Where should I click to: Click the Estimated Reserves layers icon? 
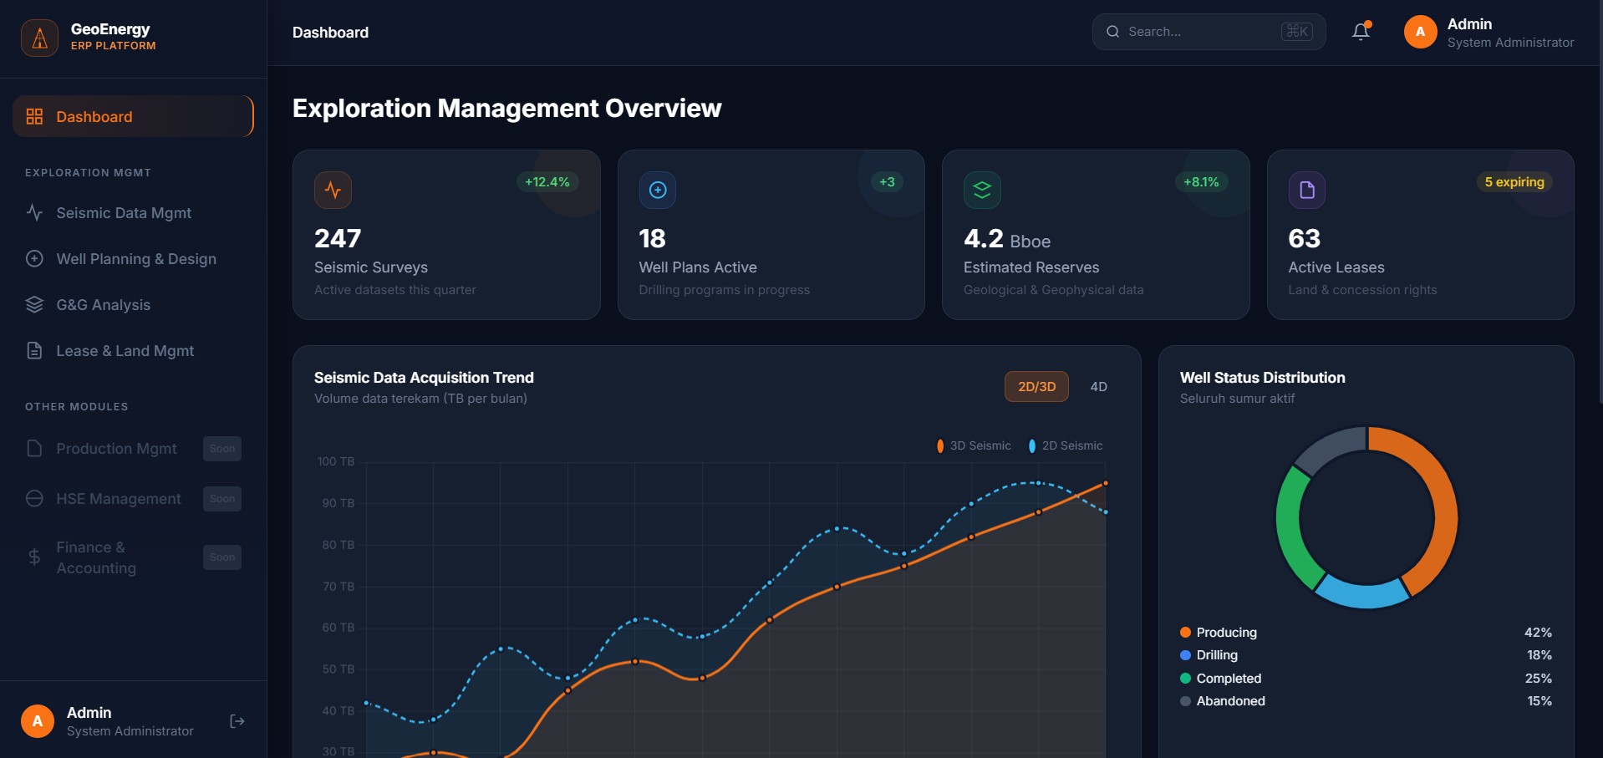point(982,190)
